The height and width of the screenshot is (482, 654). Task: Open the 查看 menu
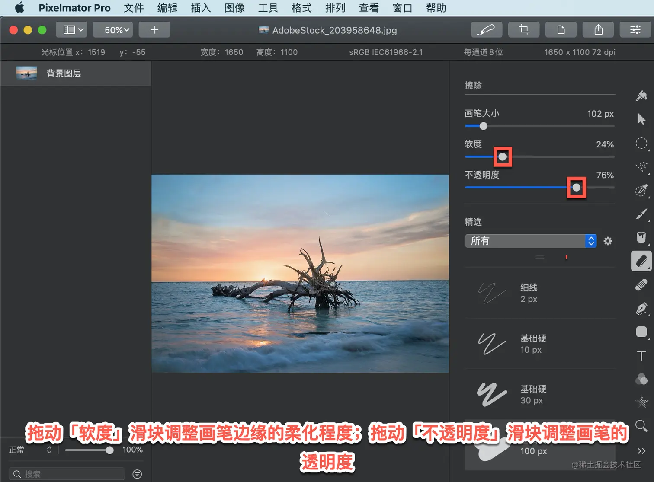[x=369, y=8]
